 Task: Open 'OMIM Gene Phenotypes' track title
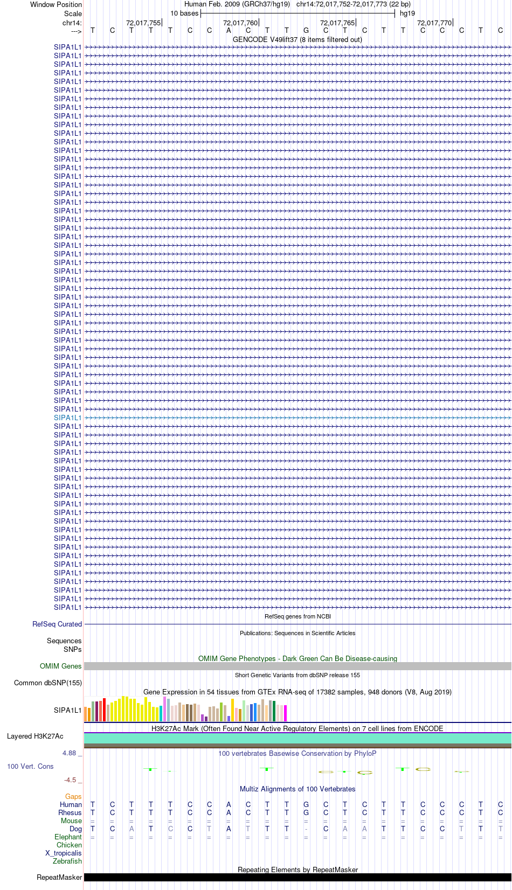click(297, 658)
